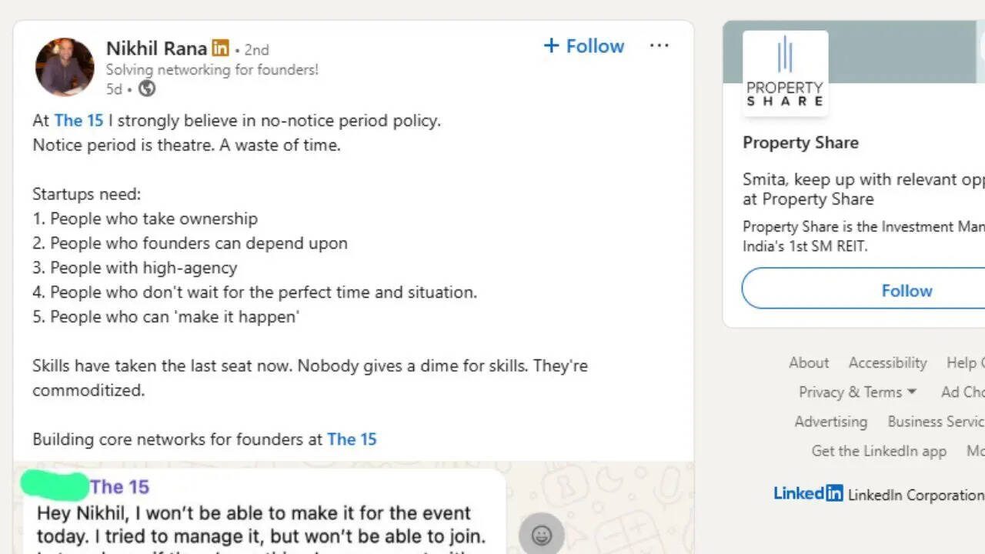Click the LinkedIn icon beside LinkedIn Corporation text
The height and width of the screenshot is (554, 985).
click(x=836, y=494)
